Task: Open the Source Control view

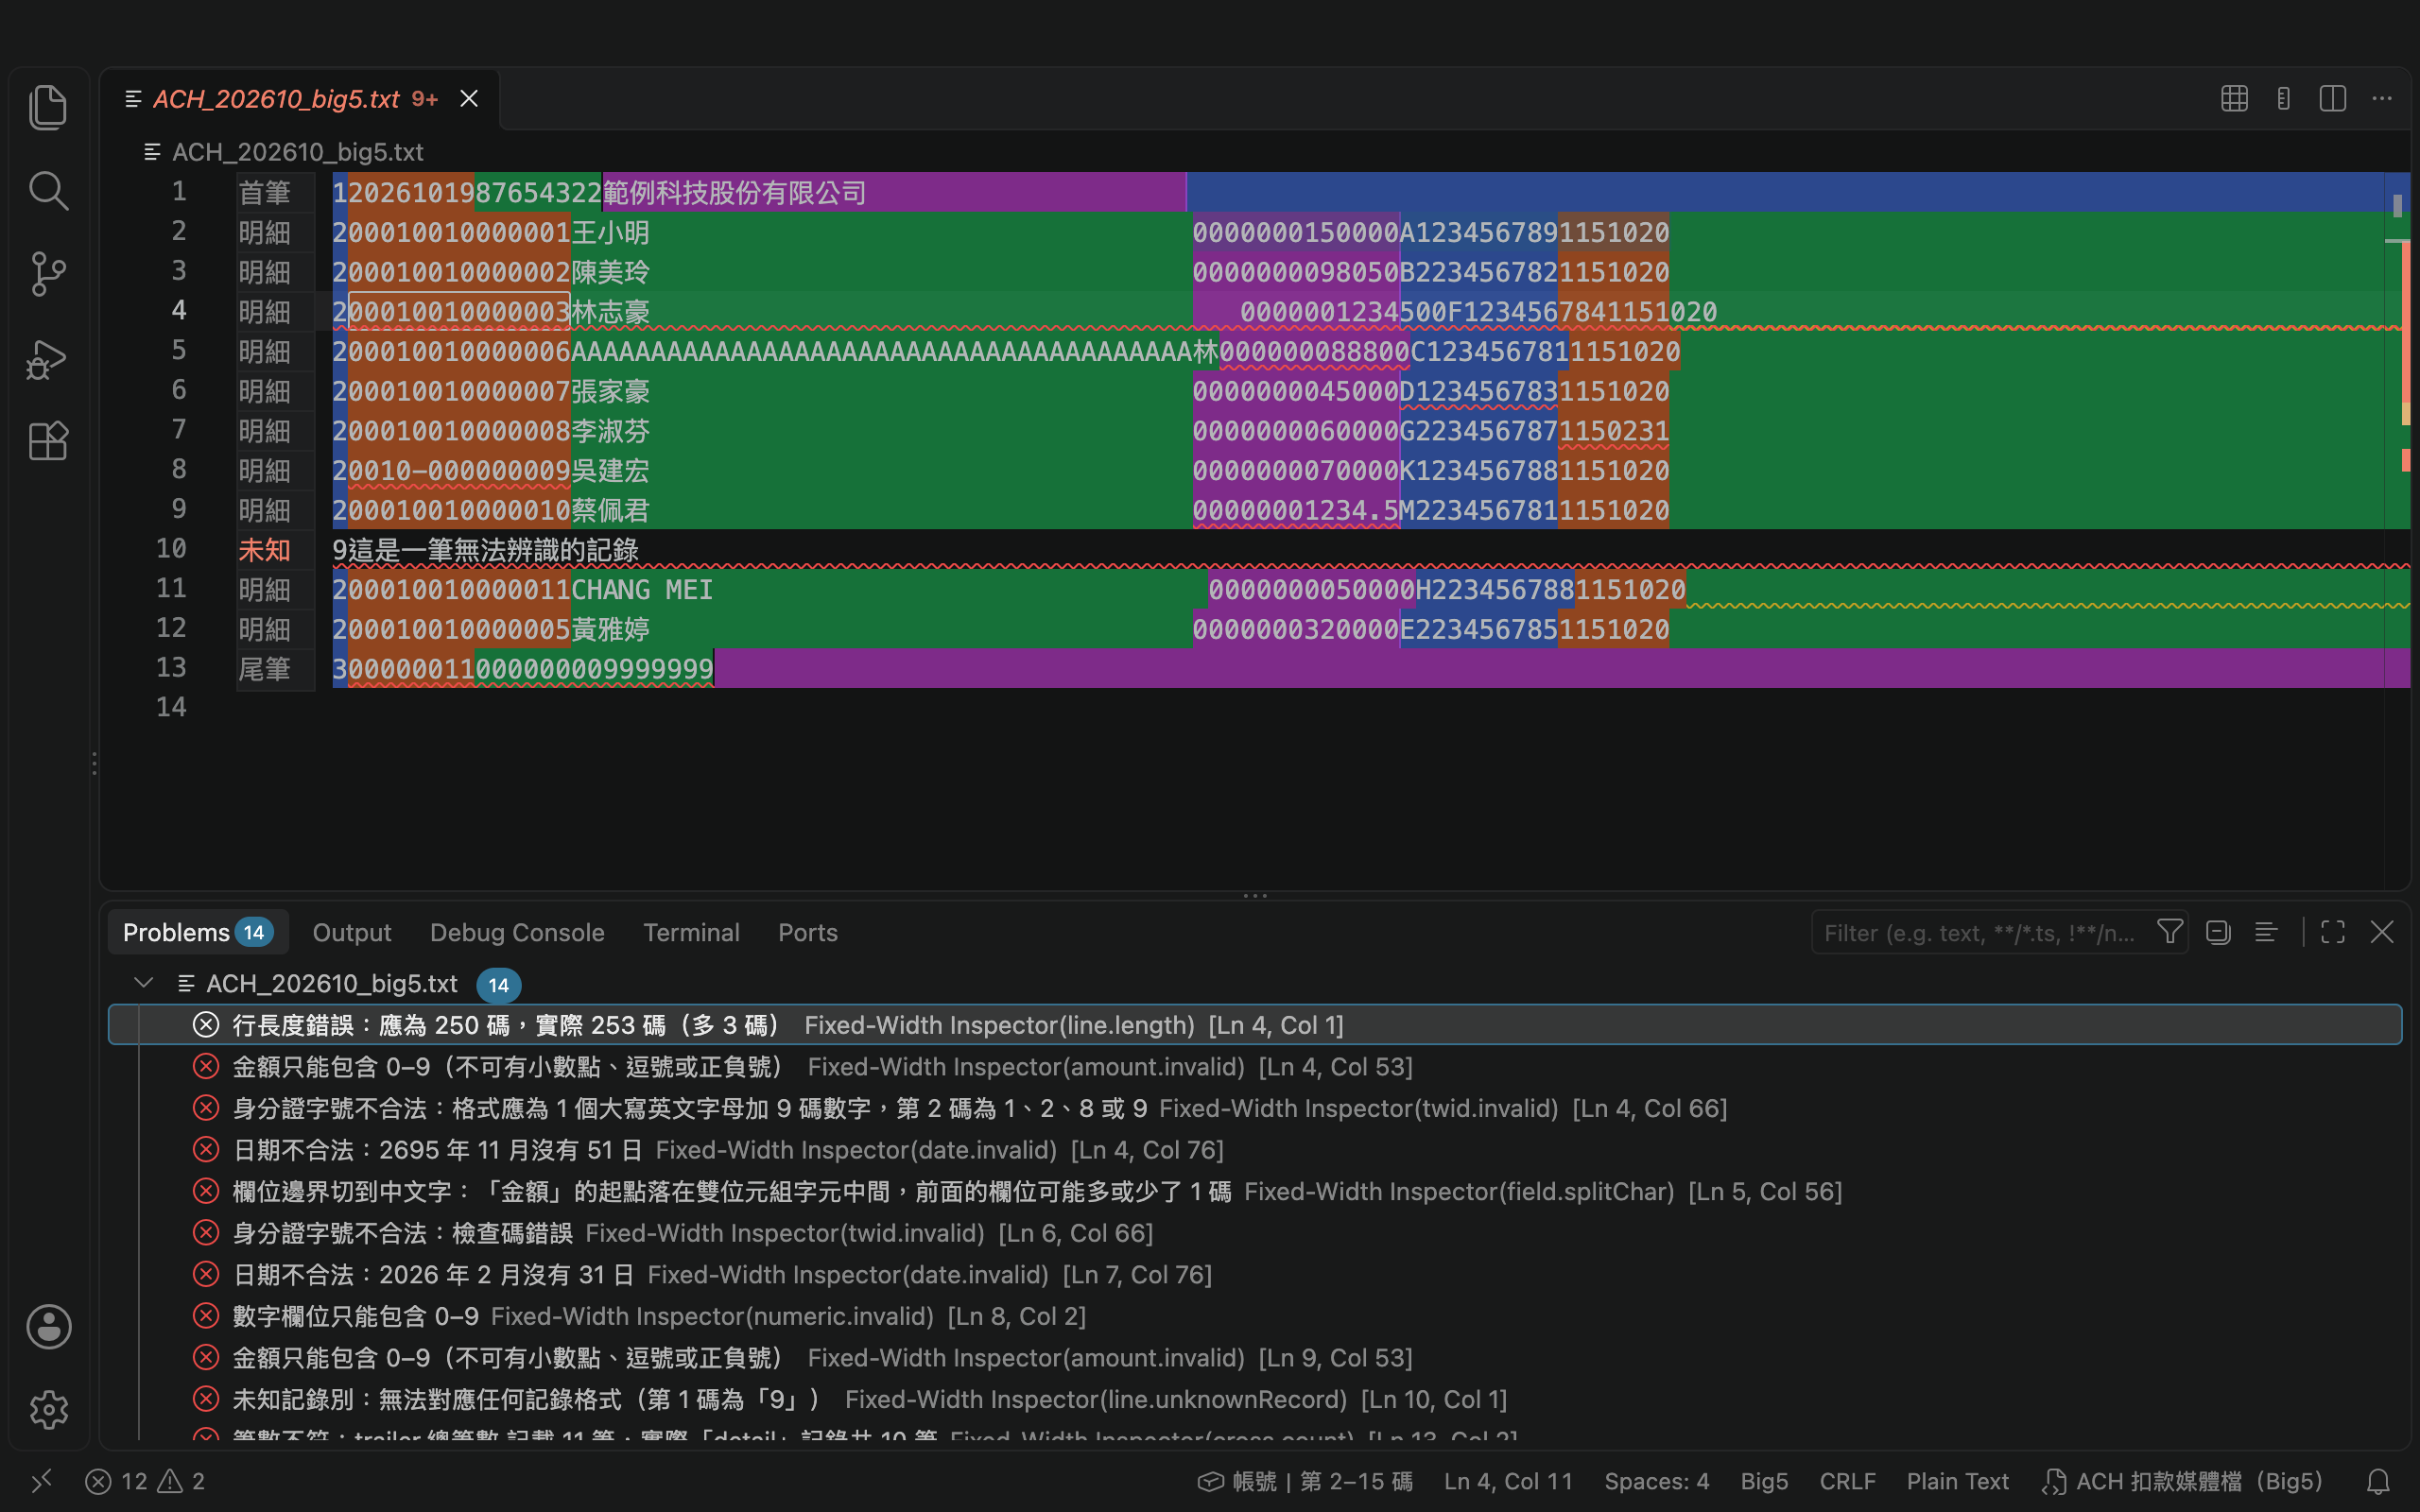Action: (x=48, y=273)
